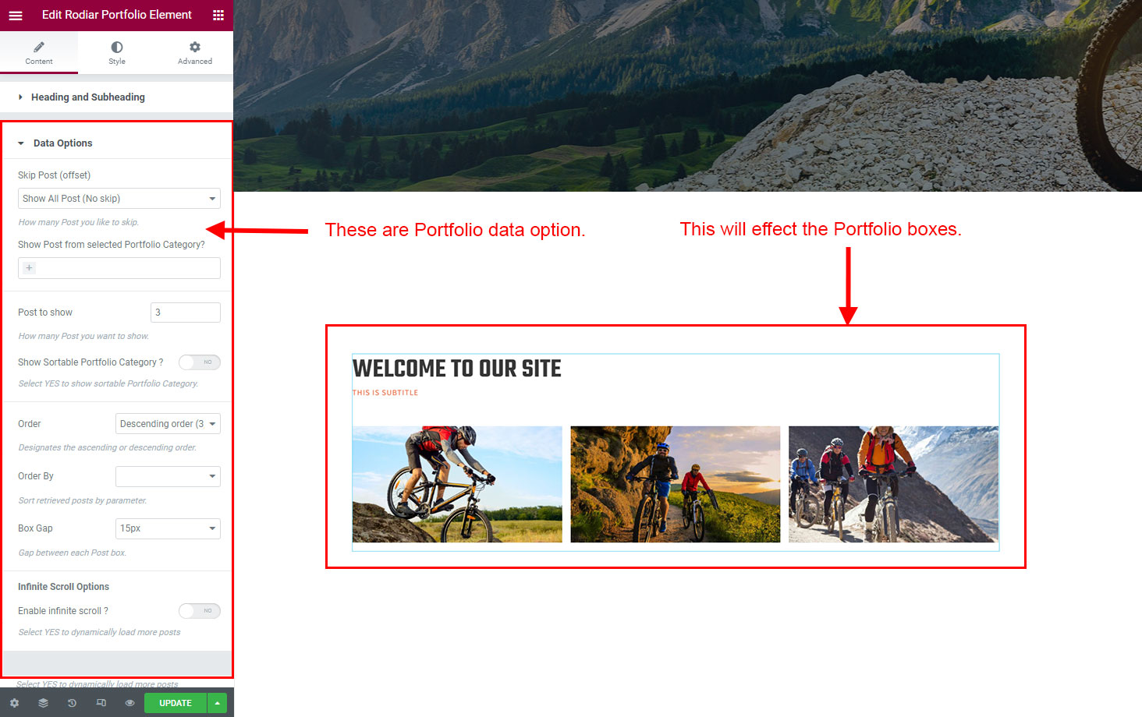Open the Order By dropdown
Image resolution: width=1142 pixels, height=717 pixels.
tap(168, 476)
